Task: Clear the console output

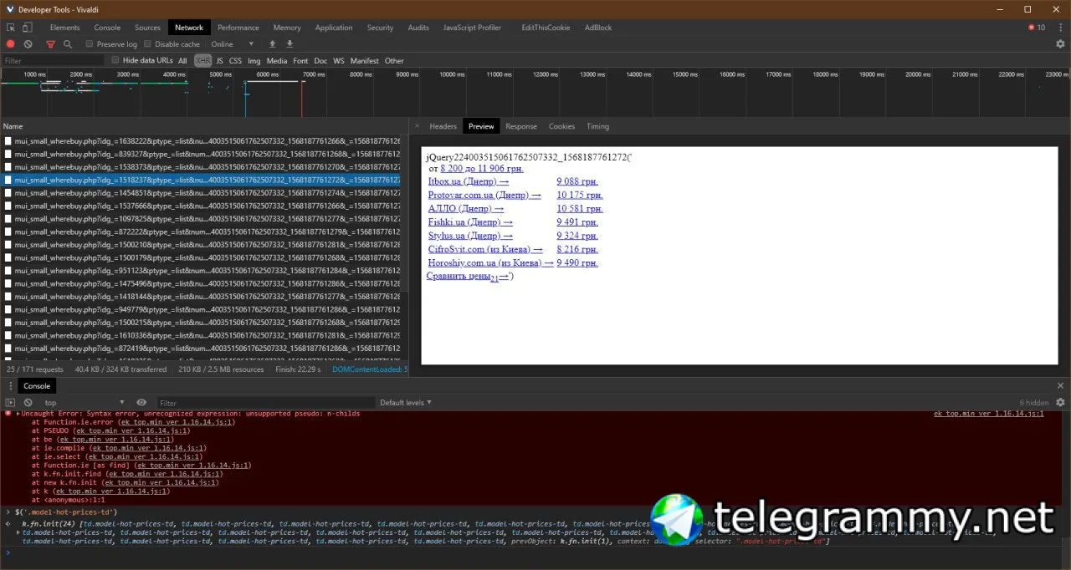Action: 28,403
